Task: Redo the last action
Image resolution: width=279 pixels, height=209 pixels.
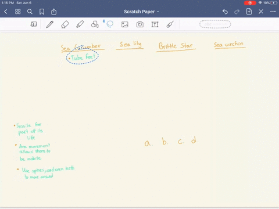Action: [x=237, y=12]
